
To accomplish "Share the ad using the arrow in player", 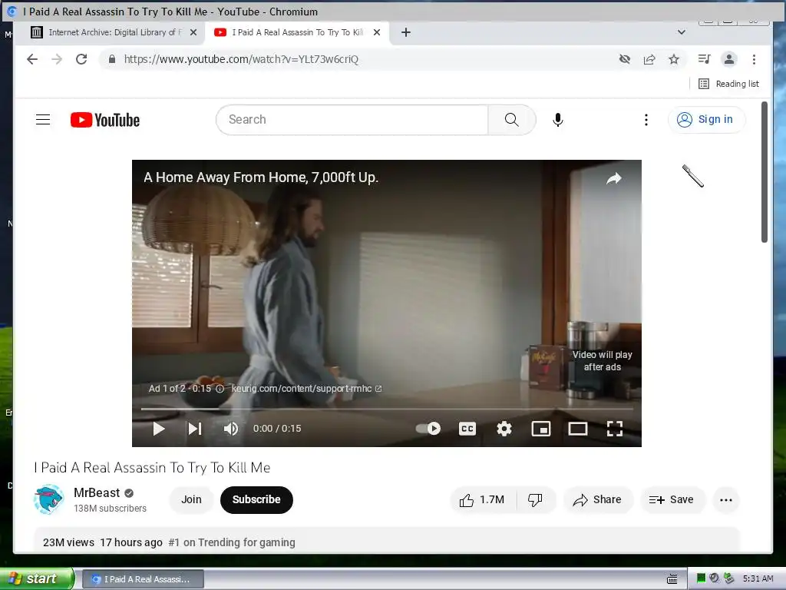I will (614, 178).
